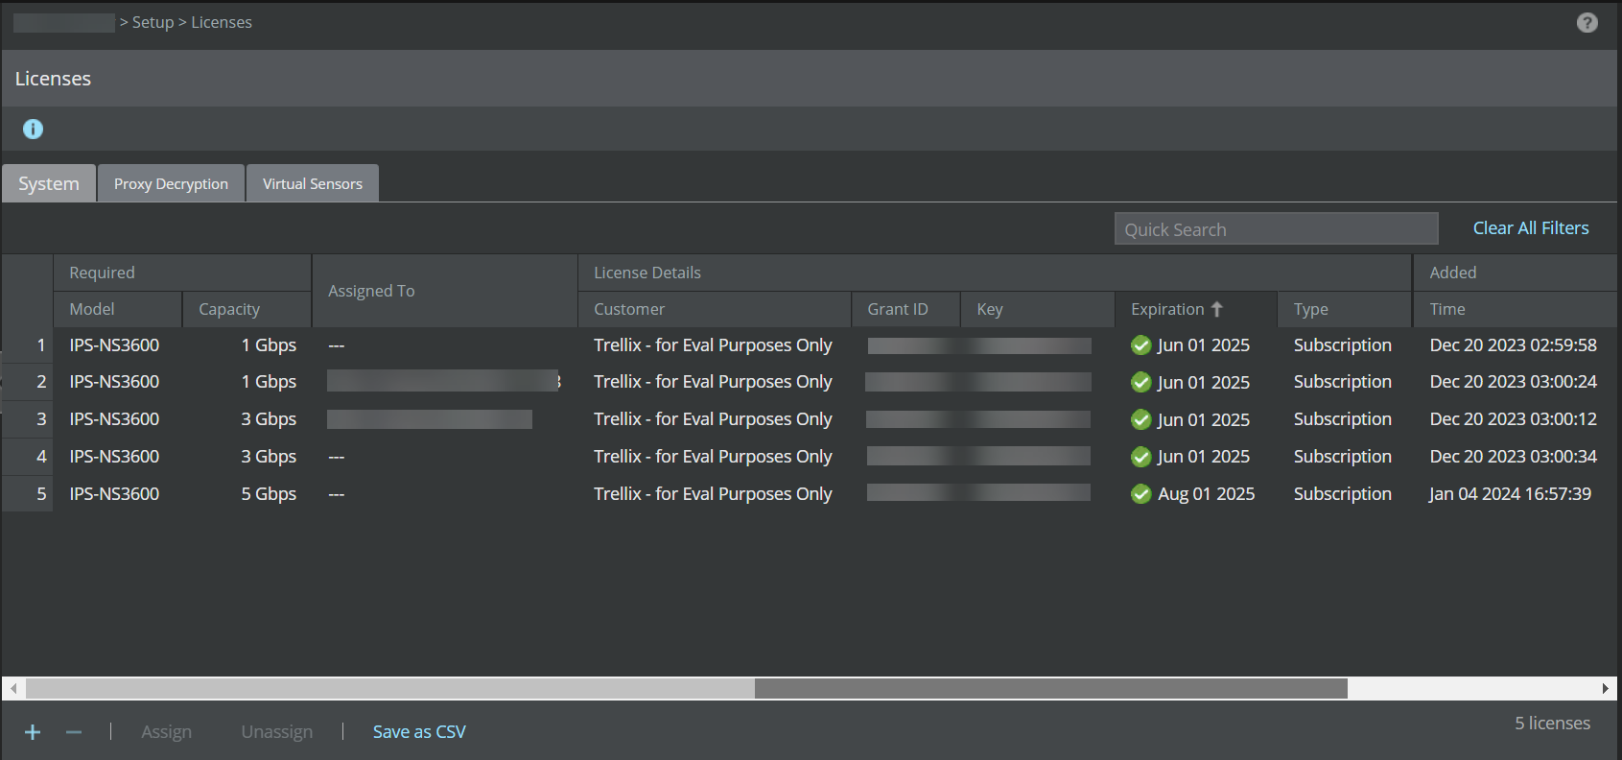
Task: Remove a license with the minus icon
Action: (x=74, y=732)
